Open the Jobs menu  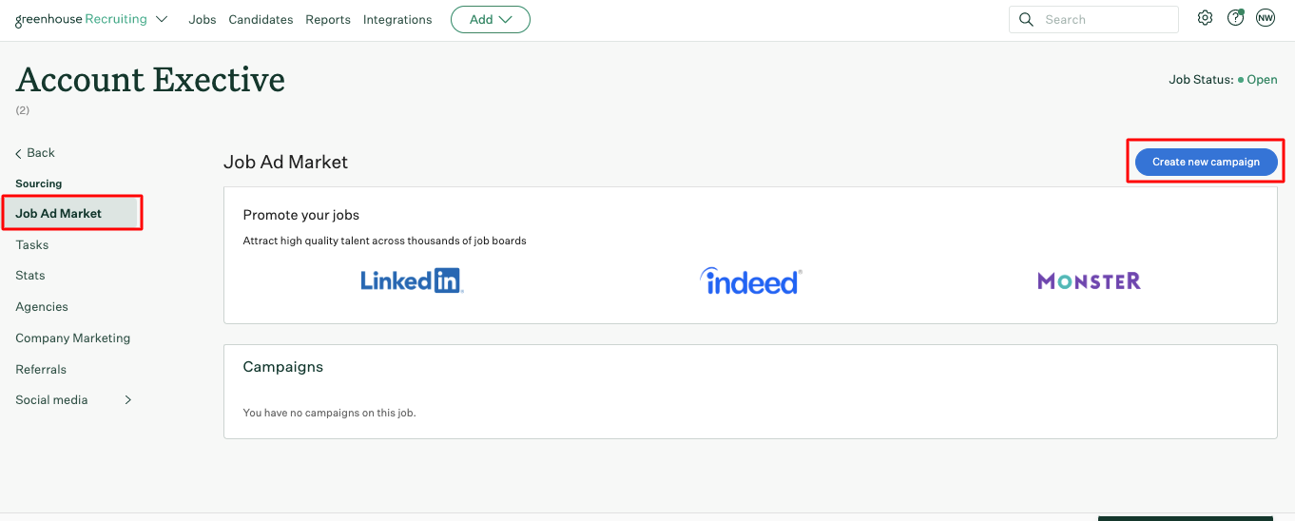pyautogui.click(x=202, y=19)
